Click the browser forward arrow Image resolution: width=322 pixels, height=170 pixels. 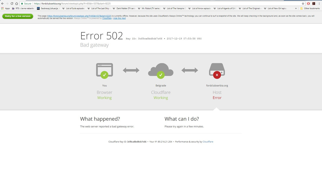pyautogui.click(x=7, y=4)
